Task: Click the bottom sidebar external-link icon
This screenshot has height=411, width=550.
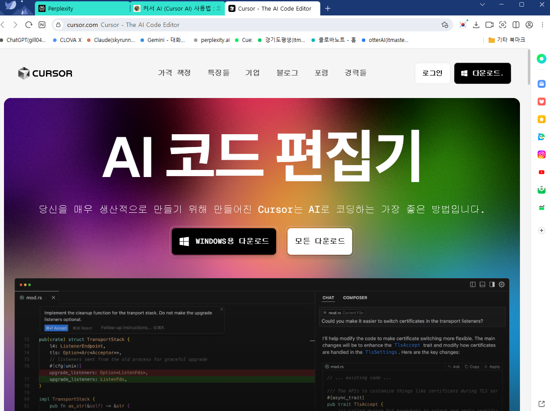Action: point(542,403)
